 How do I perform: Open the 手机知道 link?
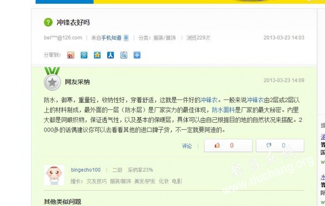[111, 38]
